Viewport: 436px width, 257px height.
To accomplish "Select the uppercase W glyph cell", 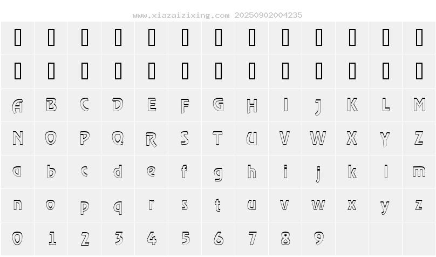I will pos(319,139).
